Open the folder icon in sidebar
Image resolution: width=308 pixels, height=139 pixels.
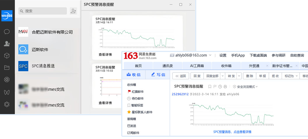point(7,68)
